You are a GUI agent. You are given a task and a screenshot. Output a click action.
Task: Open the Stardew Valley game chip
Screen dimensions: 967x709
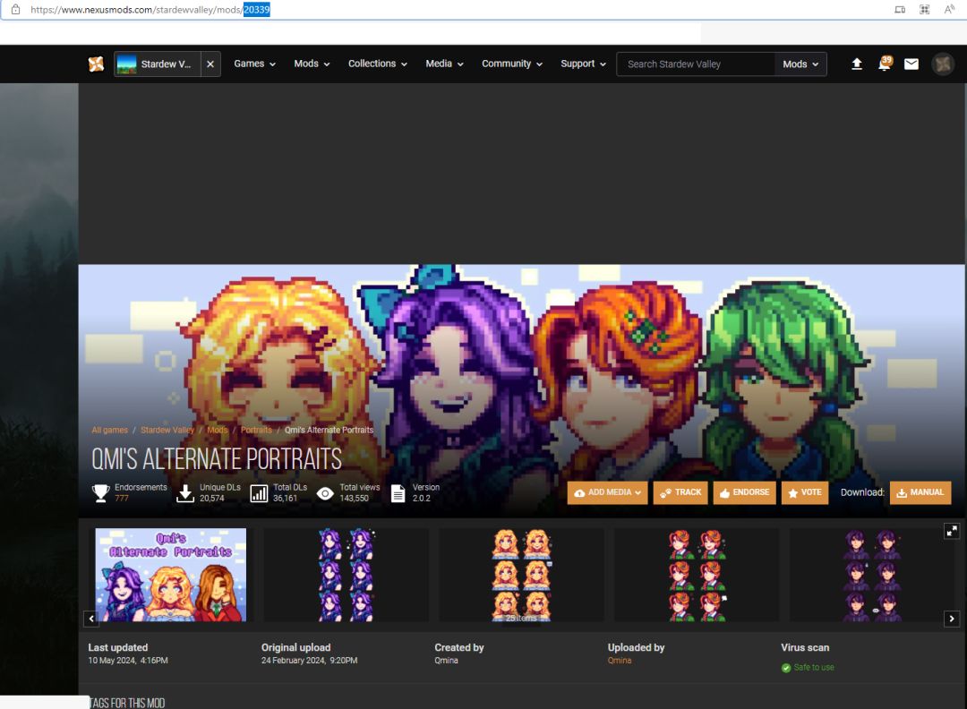point(158,64)
